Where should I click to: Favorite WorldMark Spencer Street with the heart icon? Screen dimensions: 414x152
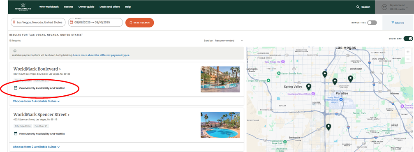pos(235,117)
